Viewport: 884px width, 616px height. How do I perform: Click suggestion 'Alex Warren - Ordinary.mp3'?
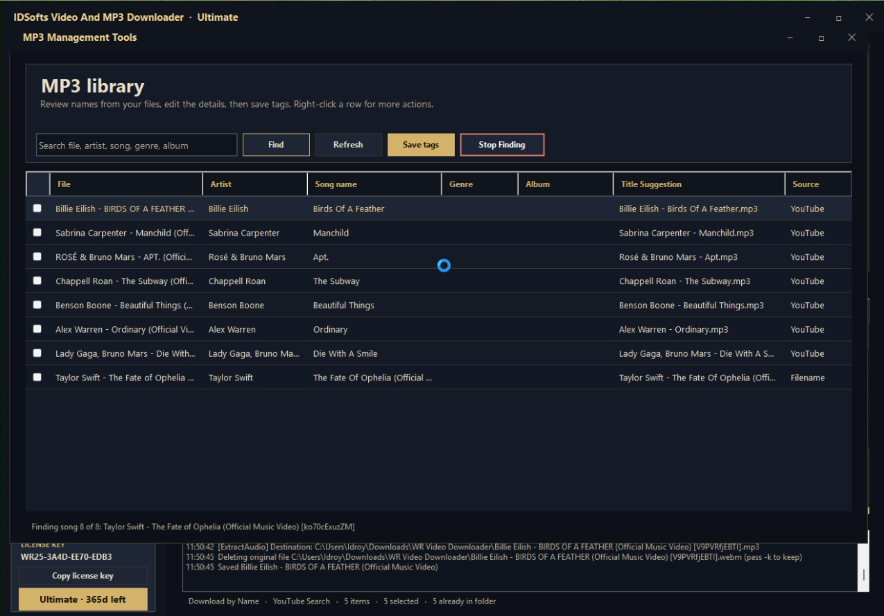[673, 330]
